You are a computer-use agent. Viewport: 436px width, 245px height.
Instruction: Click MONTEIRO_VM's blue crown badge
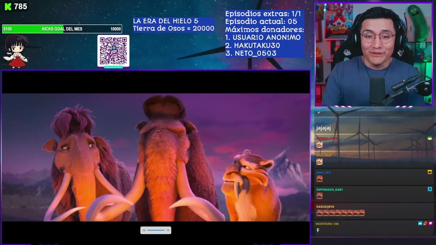pos(420,223)
